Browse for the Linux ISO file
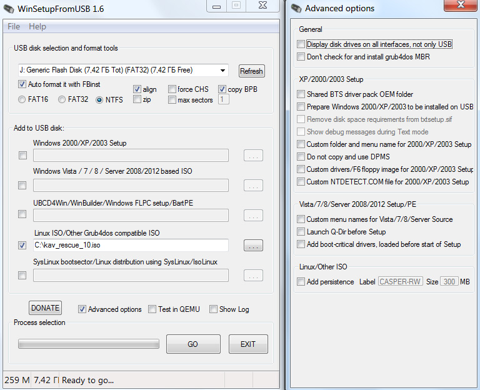 [x=253, y=246]
